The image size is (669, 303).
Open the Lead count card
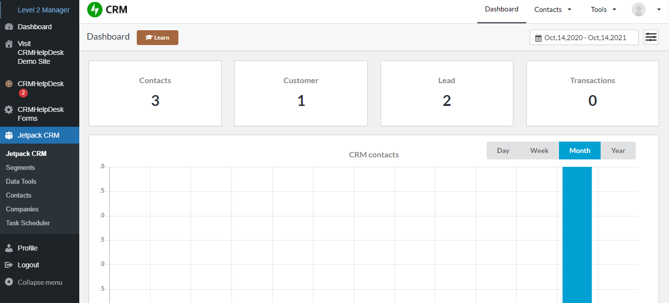(x=446, y=93)
